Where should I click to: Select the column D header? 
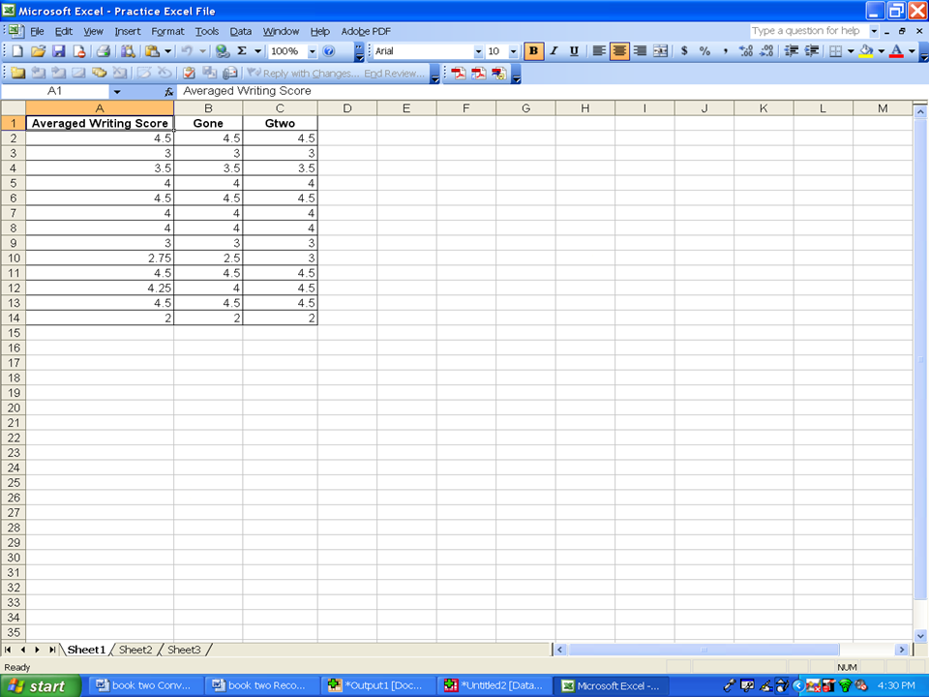point(346,108)
